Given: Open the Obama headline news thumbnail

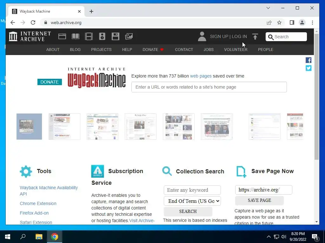Looking at the screenshot, I should click(x=216, y=127).
